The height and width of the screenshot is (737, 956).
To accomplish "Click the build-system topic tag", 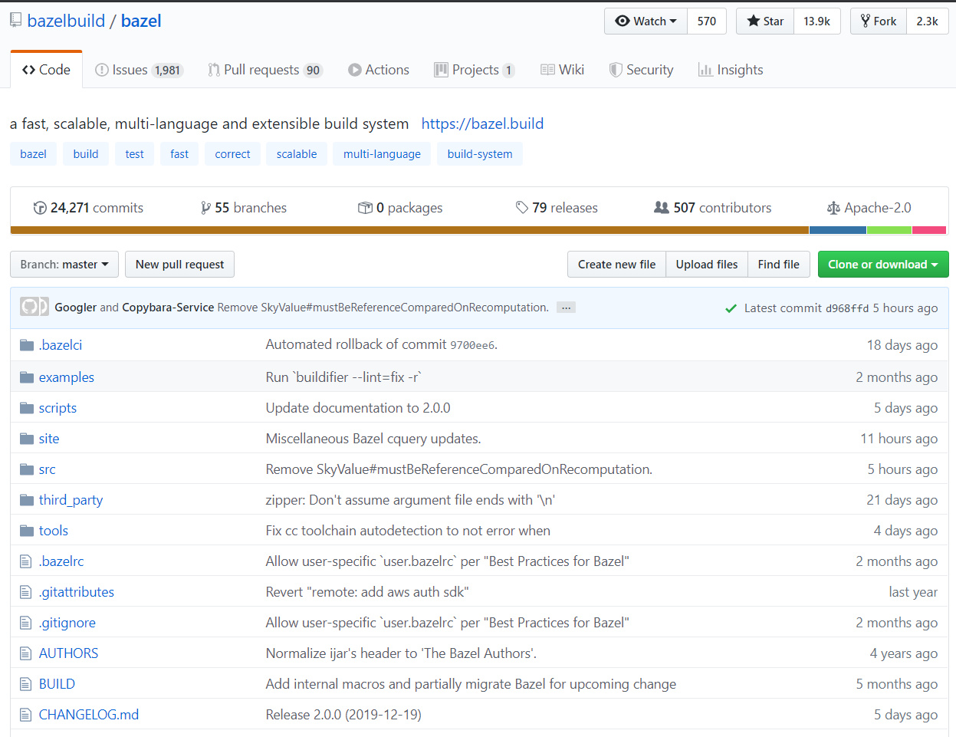I will 480,154.
